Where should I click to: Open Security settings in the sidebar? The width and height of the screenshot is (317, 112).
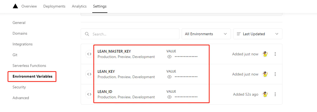click(x=19, y=87)
